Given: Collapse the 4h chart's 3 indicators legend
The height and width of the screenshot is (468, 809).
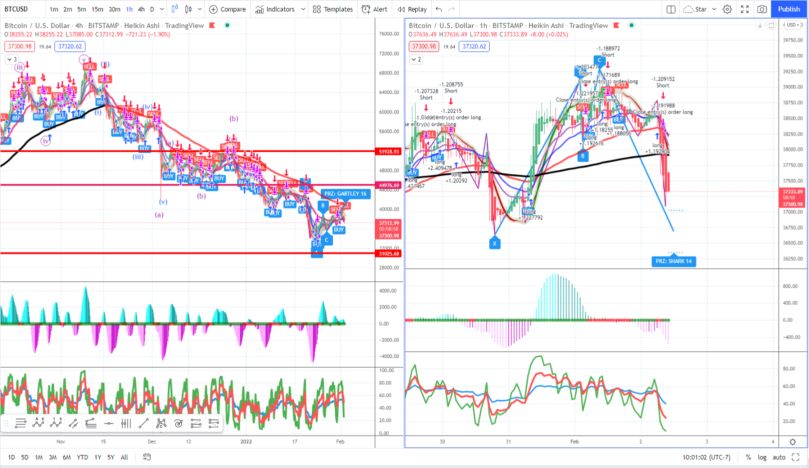Looking at the screenshot, I should pos(12,59).
